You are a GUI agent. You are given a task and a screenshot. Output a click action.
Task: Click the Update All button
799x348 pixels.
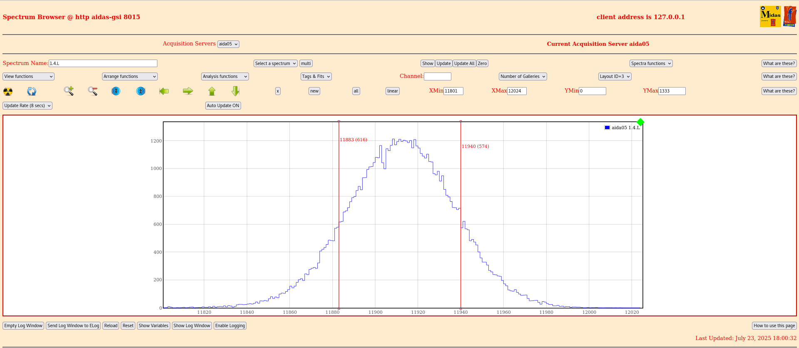pos(464,64)
